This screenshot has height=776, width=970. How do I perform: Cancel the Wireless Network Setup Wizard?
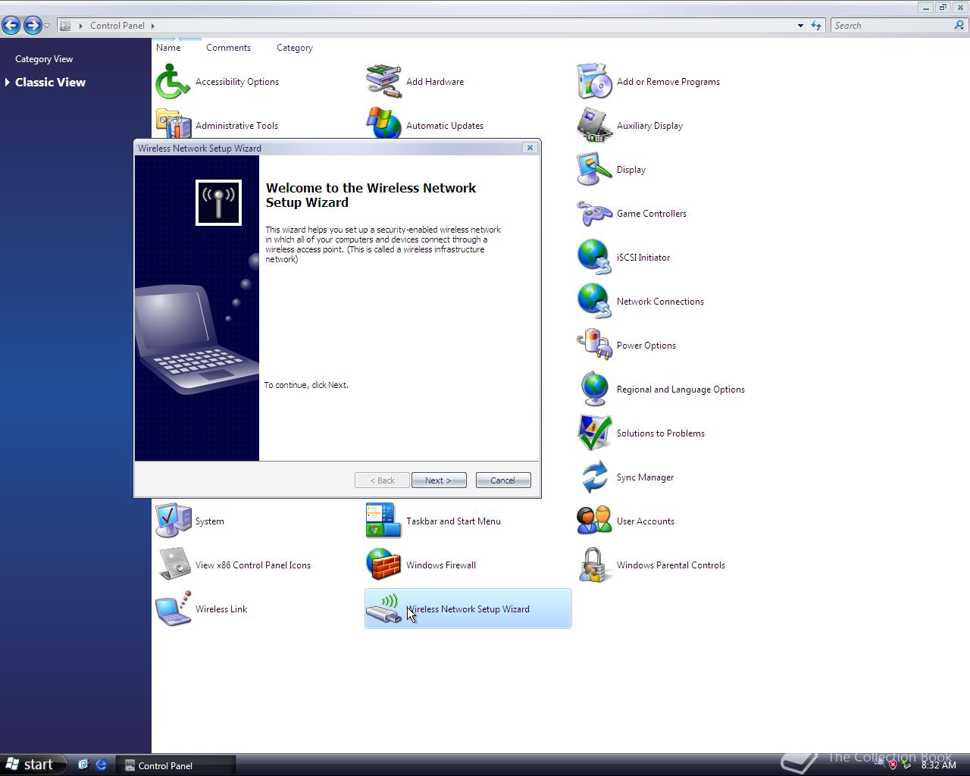pos(503,480)
